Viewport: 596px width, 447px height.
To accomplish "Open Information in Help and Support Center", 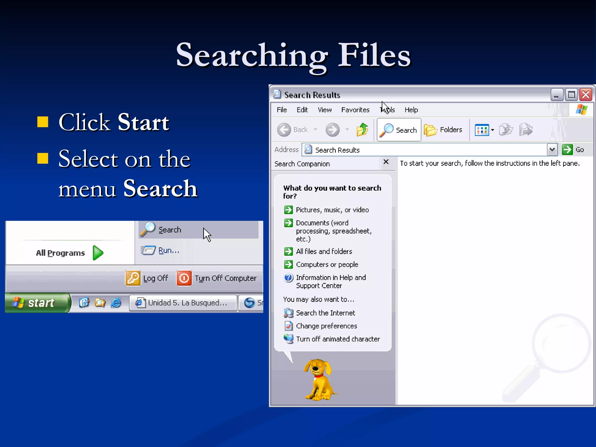I will point(325,281).
